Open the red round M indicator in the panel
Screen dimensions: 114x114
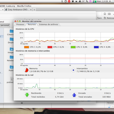coord(69,1)
